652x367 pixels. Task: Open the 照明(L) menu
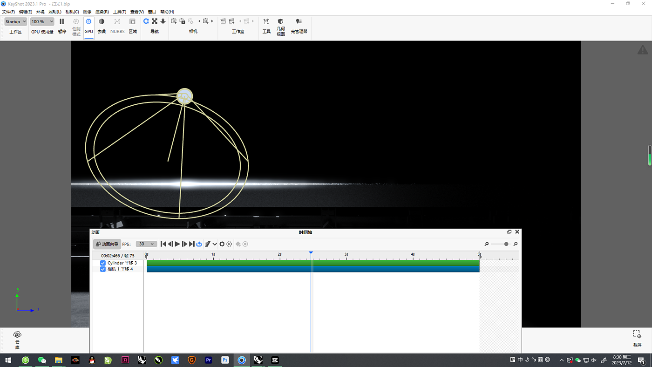click(55, 12)
